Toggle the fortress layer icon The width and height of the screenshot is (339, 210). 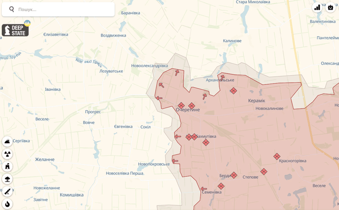coord(7,166)
